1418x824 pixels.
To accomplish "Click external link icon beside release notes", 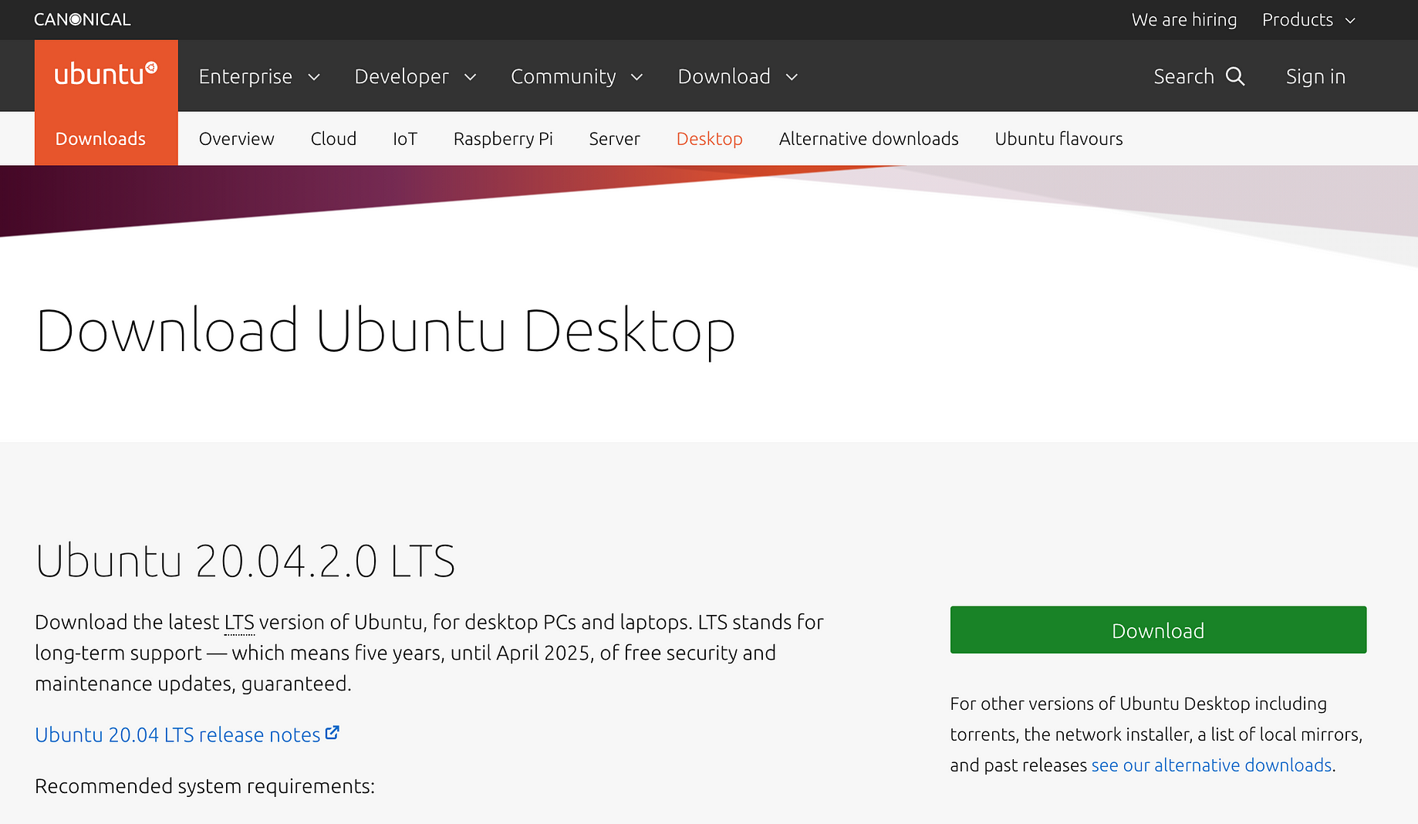I will [x=333, y=733].
